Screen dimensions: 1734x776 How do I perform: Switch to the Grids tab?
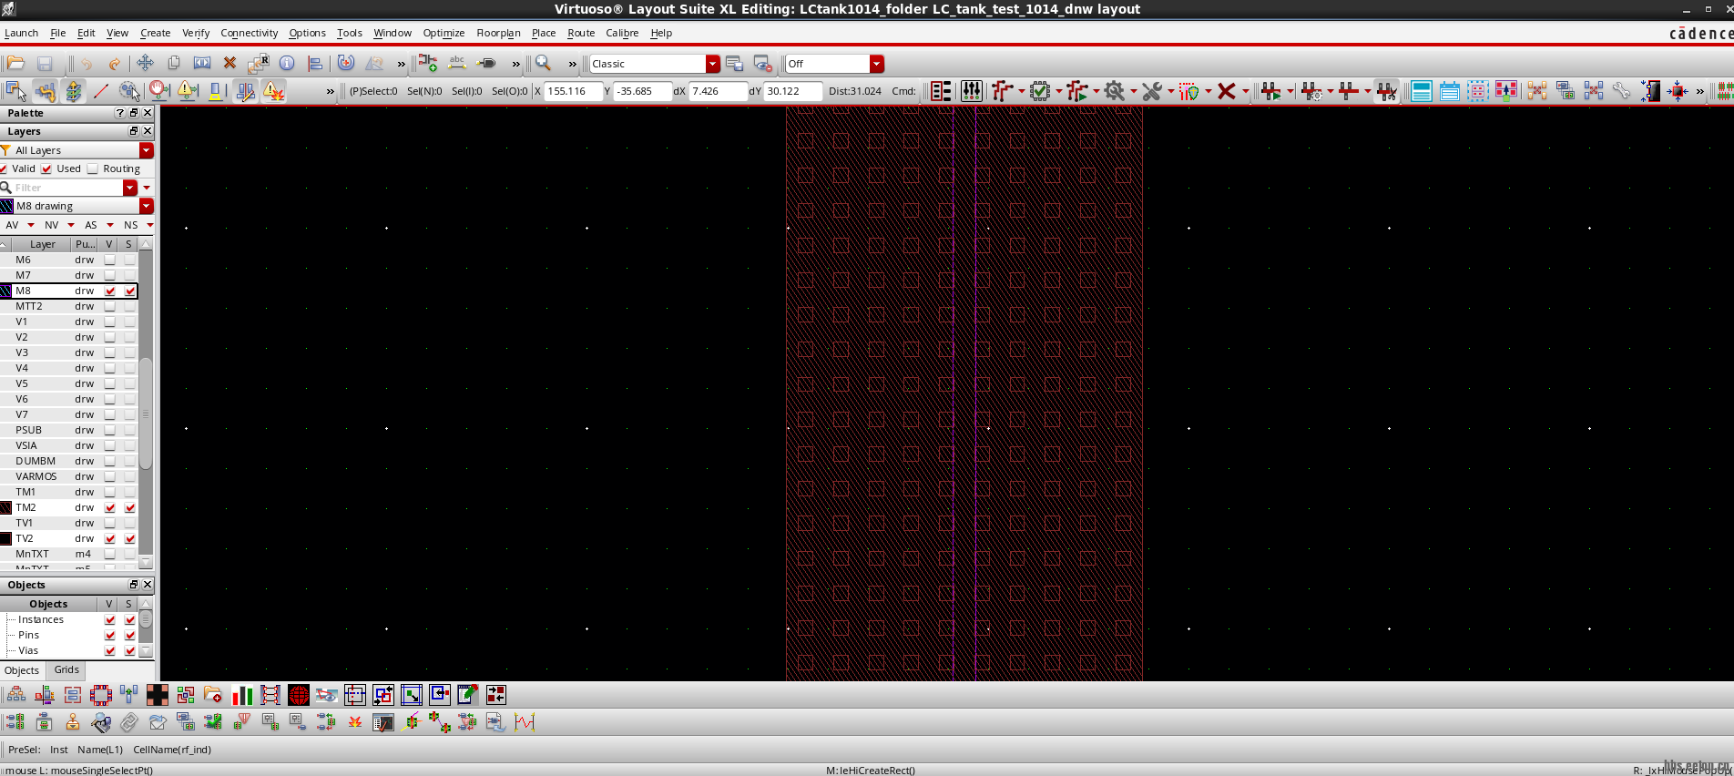pyautogui.click(x=66, y=670)
